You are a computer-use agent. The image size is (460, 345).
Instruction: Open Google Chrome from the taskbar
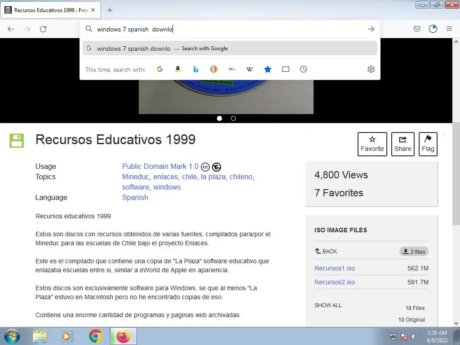click(95, 336)
